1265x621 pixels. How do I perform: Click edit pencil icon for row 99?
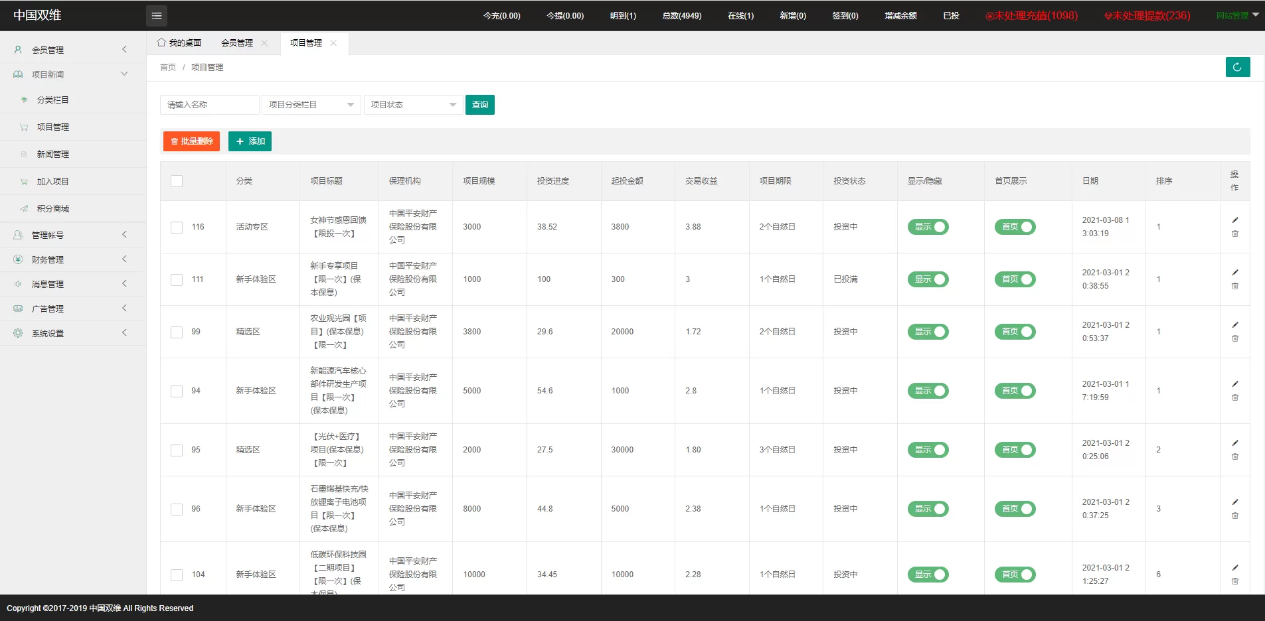1235,325
